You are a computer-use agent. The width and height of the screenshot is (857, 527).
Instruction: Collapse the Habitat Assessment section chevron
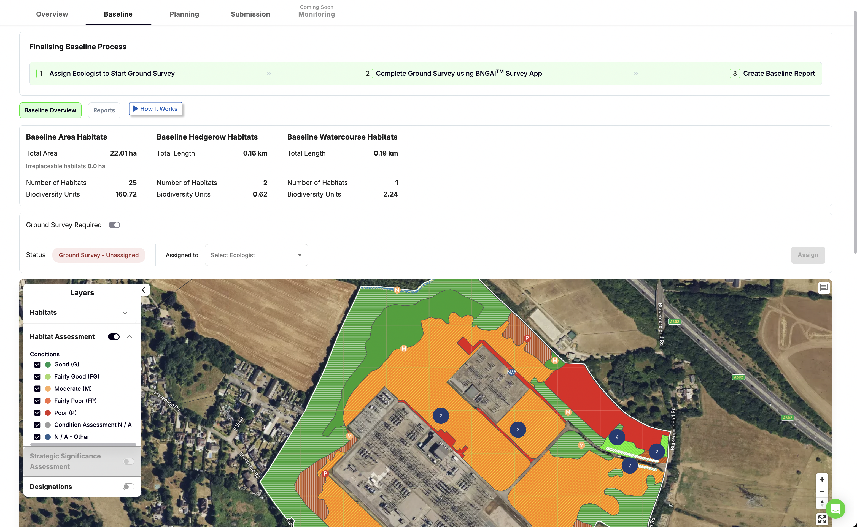(130, 337)
